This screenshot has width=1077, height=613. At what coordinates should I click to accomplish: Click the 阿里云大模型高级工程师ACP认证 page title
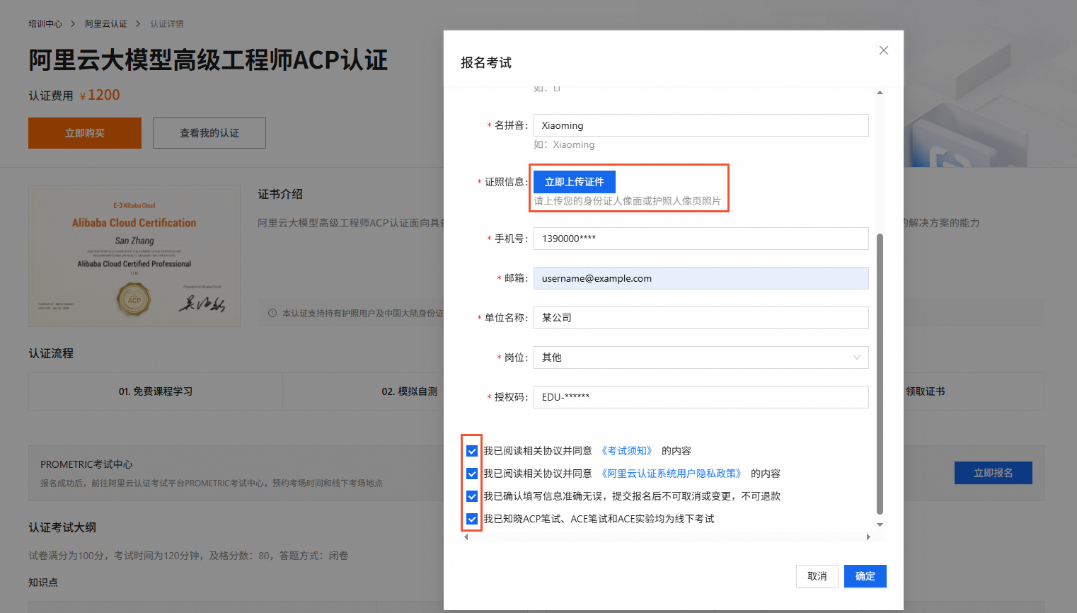[x=208, y=60]
